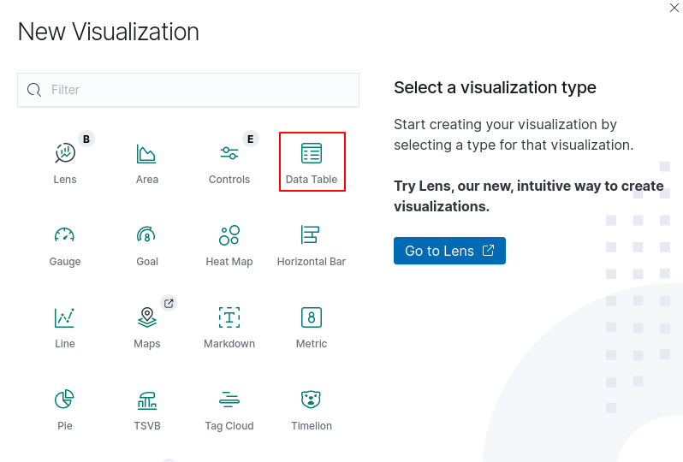Image resolution: width=683 pixels, height=462 pixels.
Task: Click the 'Try Lens' promotional text
Action: tap(529, 196)
